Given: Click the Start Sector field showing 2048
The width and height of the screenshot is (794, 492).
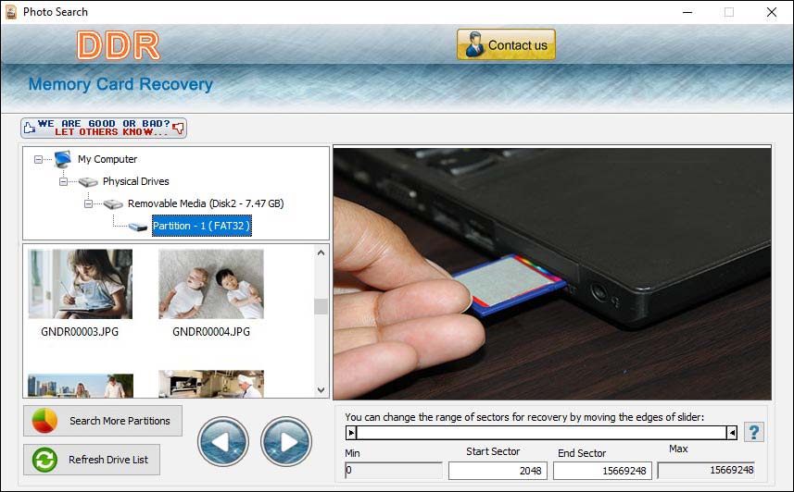Looking at the screenshot, I should coord(498,471).
